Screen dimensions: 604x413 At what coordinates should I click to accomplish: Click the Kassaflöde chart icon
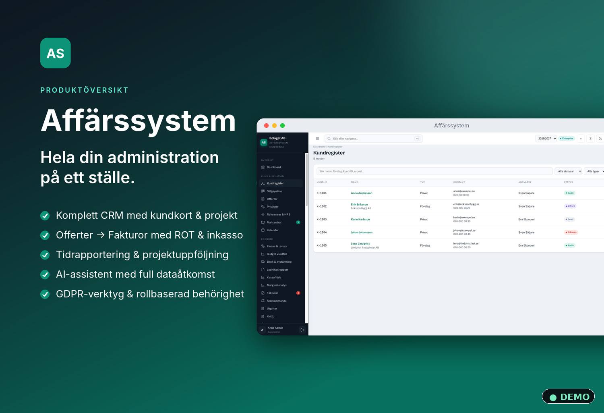[x=263, y=277]
